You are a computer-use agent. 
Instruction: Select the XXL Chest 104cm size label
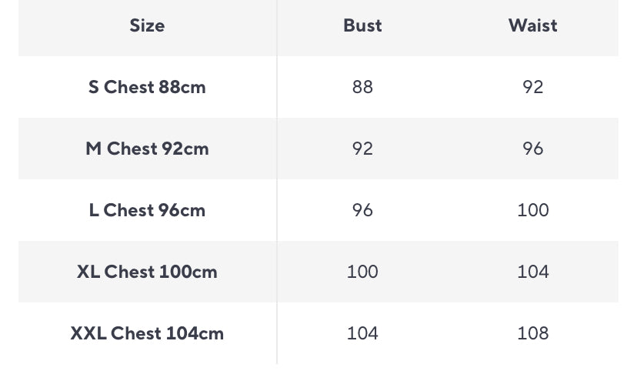(147, 333)
